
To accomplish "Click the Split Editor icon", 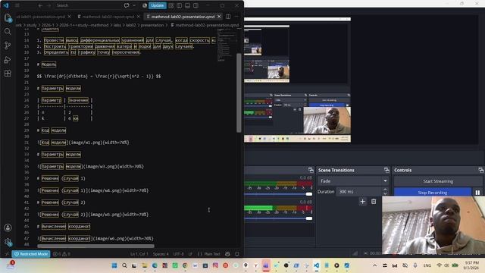I will [x=228, y=17].
